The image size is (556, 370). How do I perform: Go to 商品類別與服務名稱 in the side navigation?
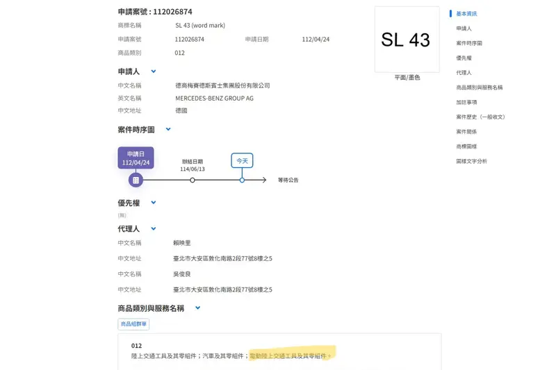480,87
